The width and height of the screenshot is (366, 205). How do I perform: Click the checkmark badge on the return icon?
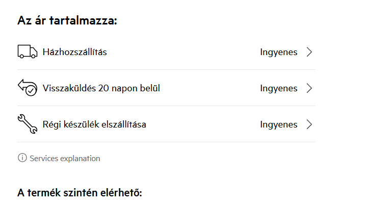[x=31, y=90]
